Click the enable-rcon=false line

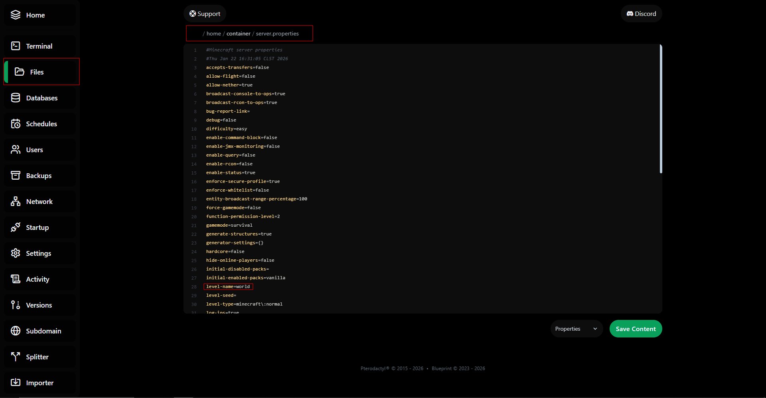pyautogui.click(x=229, y=164)
